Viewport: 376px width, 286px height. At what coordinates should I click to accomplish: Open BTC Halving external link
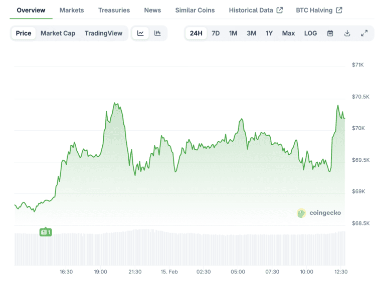click(319, 10)
